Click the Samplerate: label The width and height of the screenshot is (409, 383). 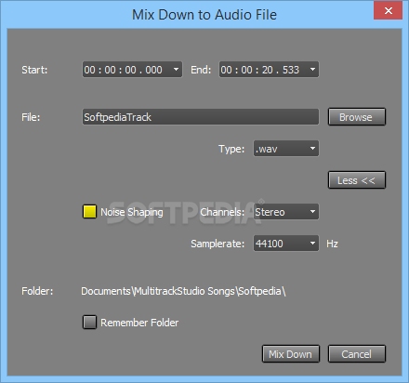(x=218, y=244)
